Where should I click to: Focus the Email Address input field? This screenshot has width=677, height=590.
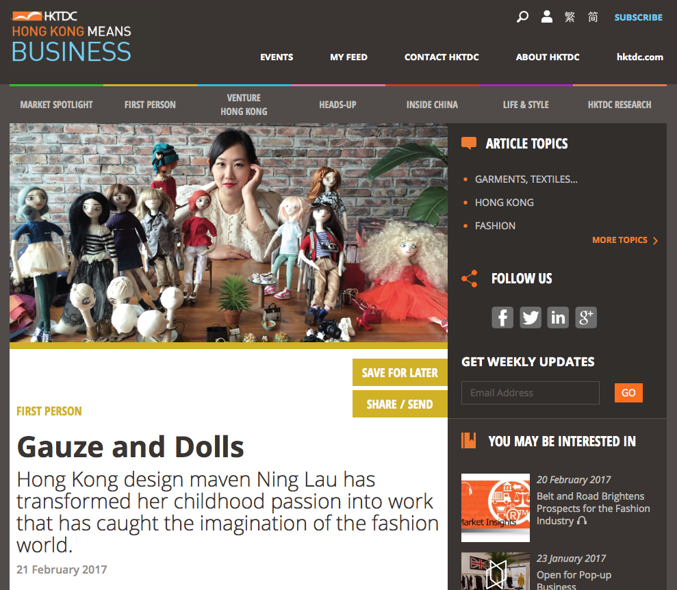point(531,393)
